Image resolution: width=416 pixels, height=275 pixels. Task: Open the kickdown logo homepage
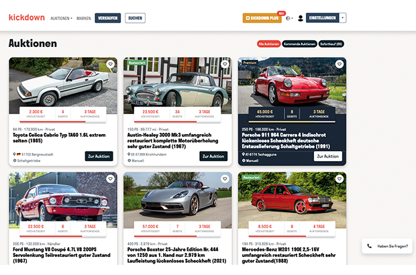click(x=27, y=17)
